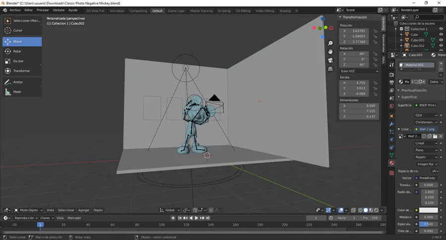Open the Tool properties tab (wrench and screwdriver)
446x240 pixels.
[x=391, y=64]
